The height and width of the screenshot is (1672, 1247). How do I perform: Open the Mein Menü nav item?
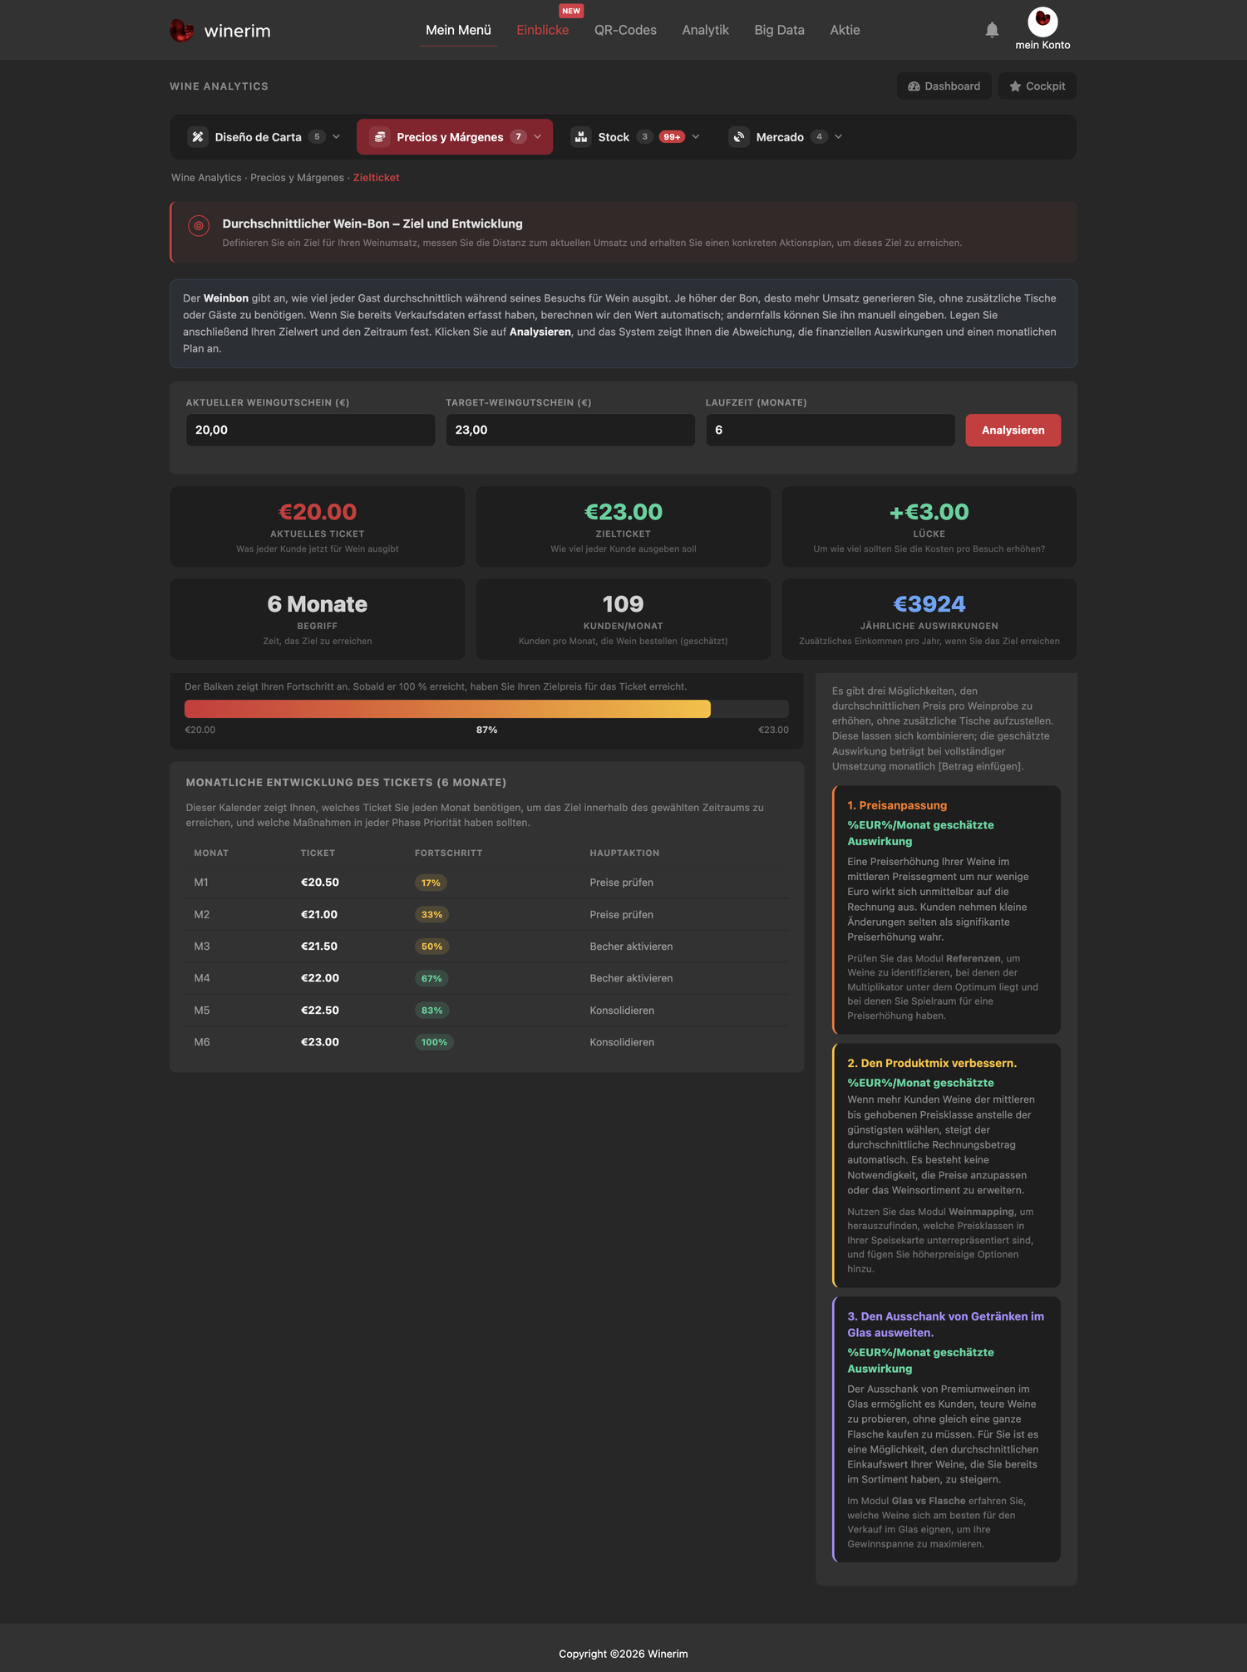(x=458, y=30)
